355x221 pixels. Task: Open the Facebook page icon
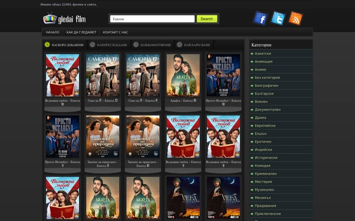pyautogui.click(x=260, y=18)
